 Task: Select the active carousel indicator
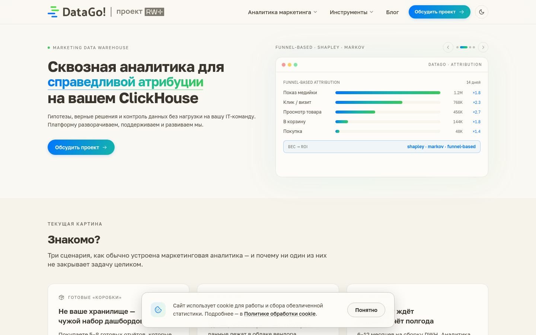(x=464, y=47)
